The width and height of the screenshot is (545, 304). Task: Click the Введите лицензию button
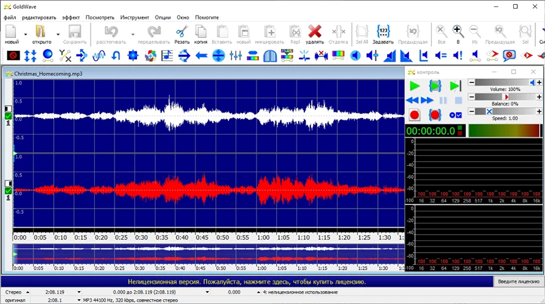pyautogui.click(x=518, y=281)
